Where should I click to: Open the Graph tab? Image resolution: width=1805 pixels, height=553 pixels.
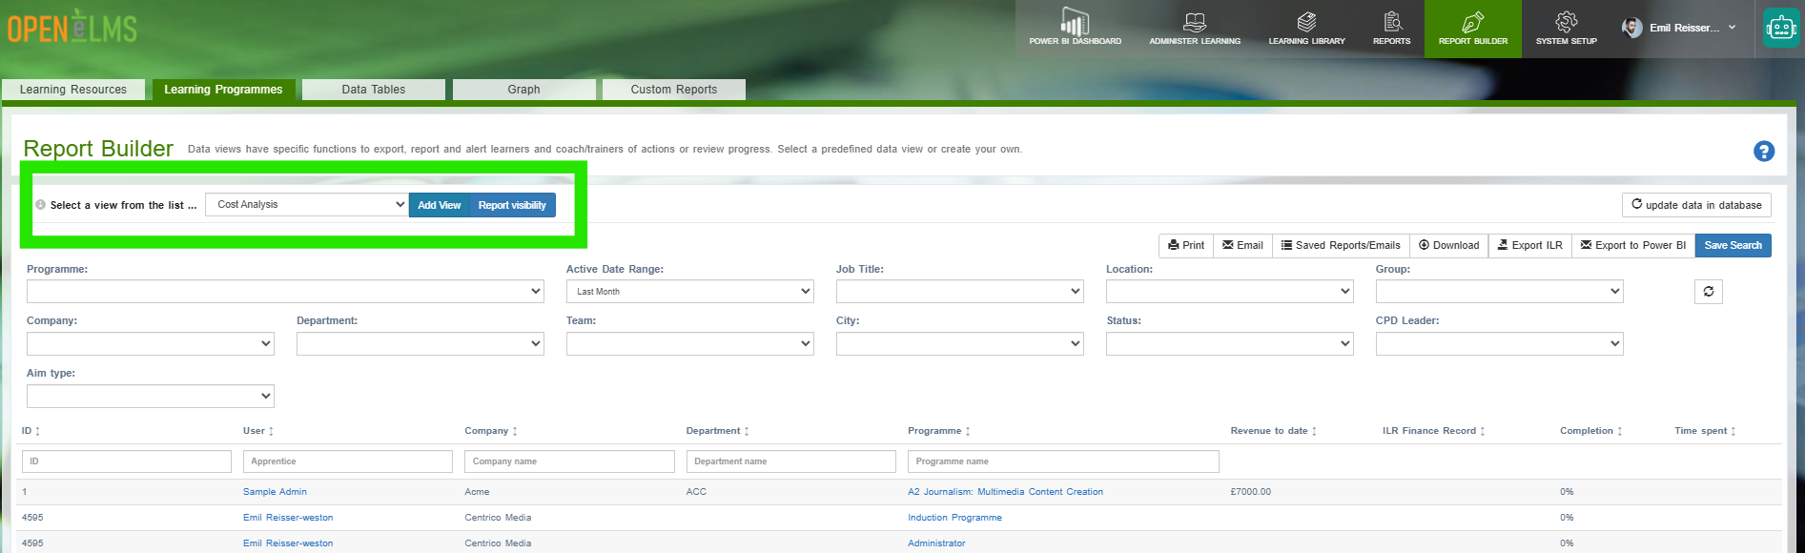pyautogui.click(x=523, y=90)
